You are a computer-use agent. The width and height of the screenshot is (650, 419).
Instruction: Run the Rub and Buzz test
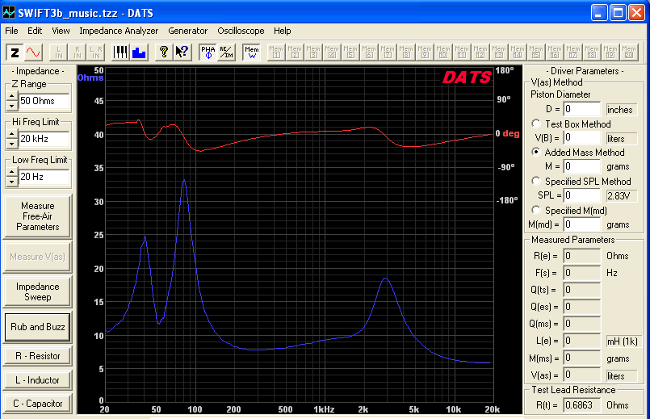(38, 327)
